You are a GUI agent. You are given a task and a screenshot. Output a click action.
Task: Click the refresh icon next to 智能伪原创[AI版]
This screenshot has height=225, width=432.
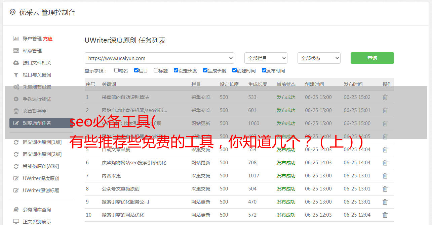pyautogui.click(x=16, y=166)
